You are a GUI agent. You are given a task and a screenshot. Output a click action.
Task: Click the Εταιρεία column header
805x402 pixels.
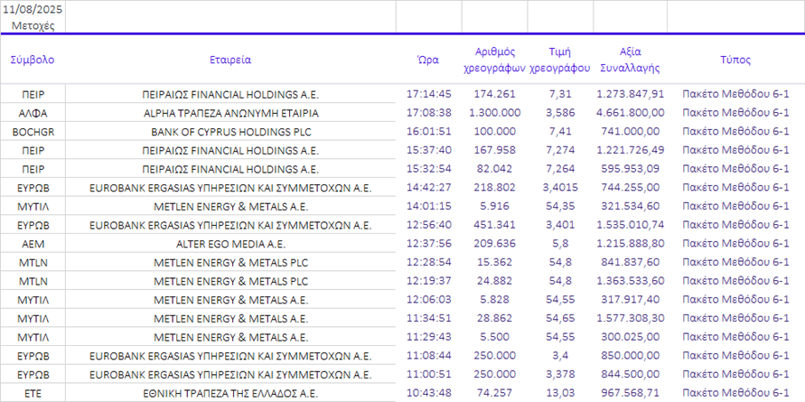(230, 60)
